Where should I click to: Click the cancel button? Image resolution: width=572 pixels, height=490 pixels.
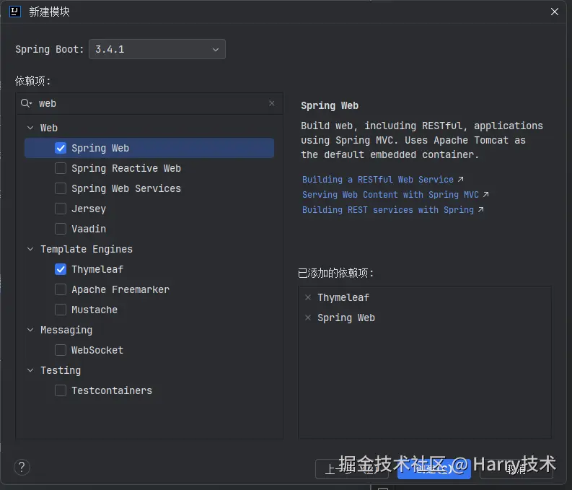(x=516, y=469)
